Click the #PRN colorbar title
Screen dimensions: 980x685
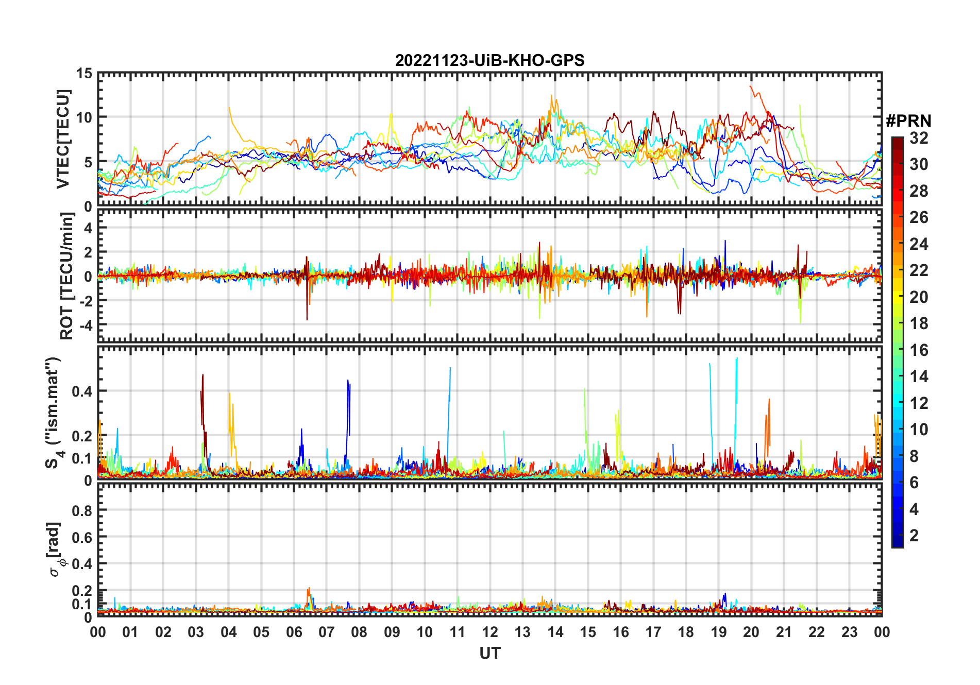[908, 121]
